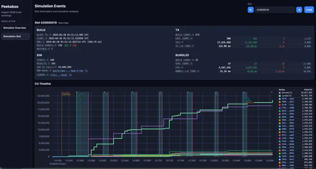
Task: Click help icon beside TX L+E TIME
Action: (193, 46)
